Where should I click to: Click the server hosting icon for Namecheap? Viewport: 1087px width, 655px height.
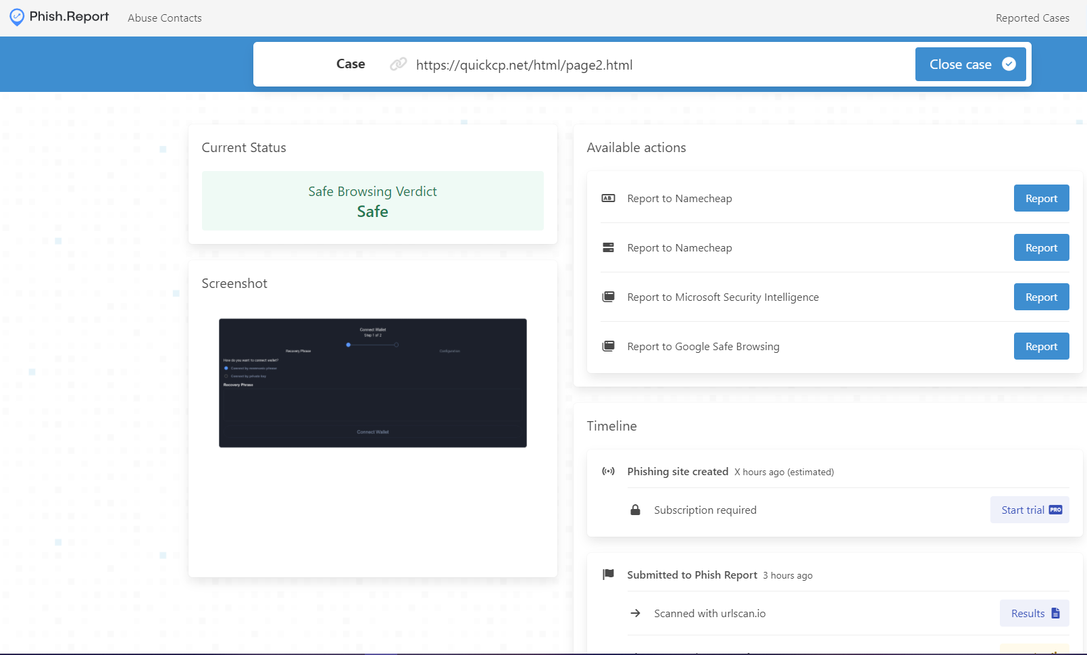pos(608,247)
